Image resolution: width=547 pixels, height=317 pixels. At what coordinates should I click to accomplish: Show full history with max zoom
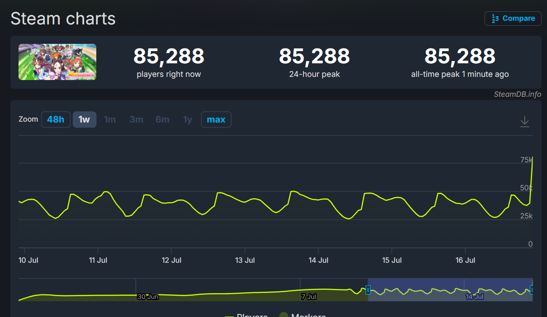[216, 119]
